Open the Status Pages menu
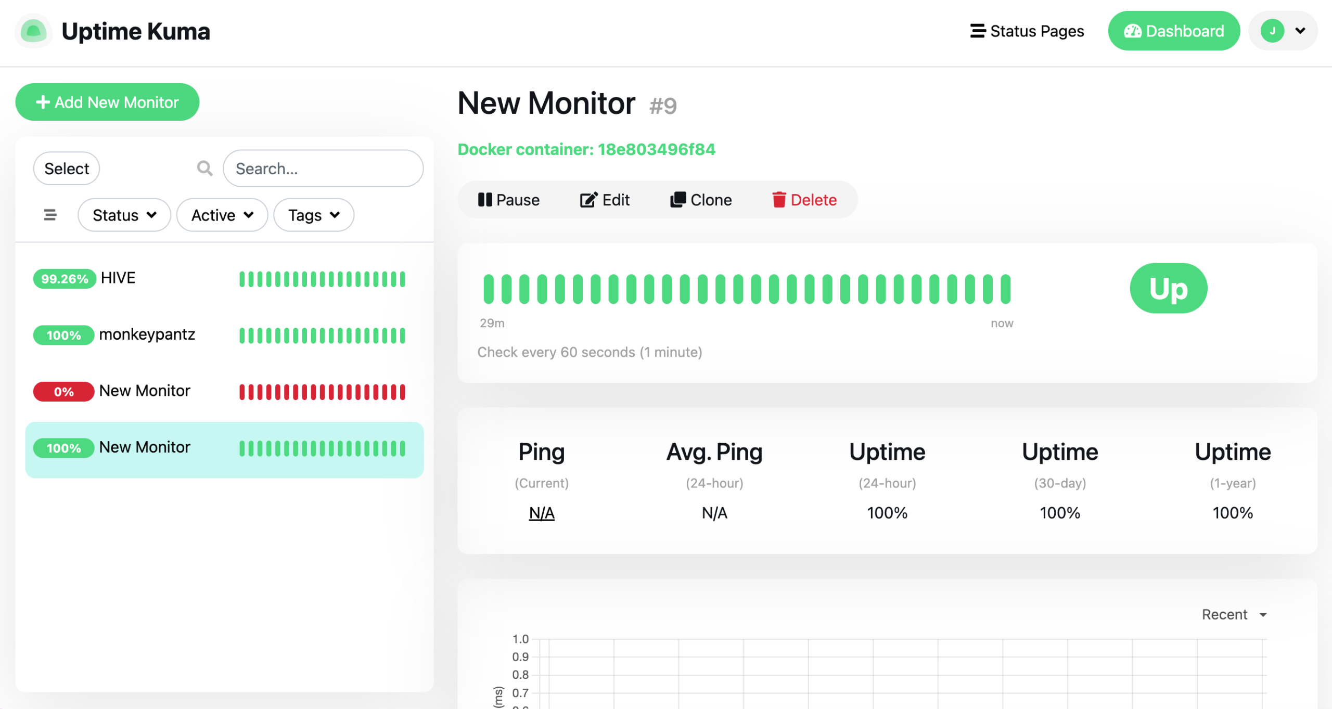 point(1027,31)
